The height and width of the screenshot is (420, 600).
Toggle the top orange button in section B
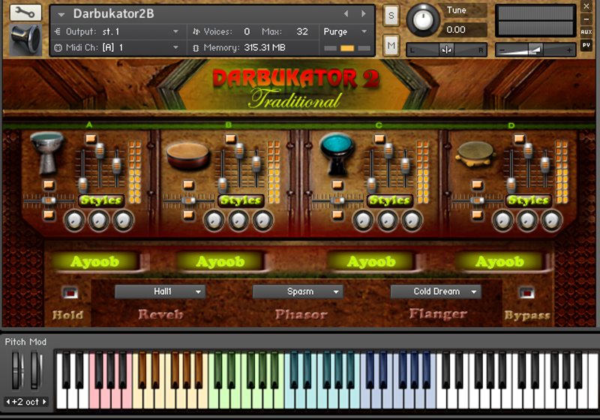pos(230,139)
